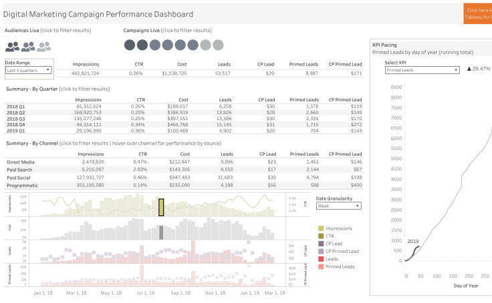Screen dimensions: 492x303
Task: Click the Primed Leads legend color swatch
Action: [321, 266]
